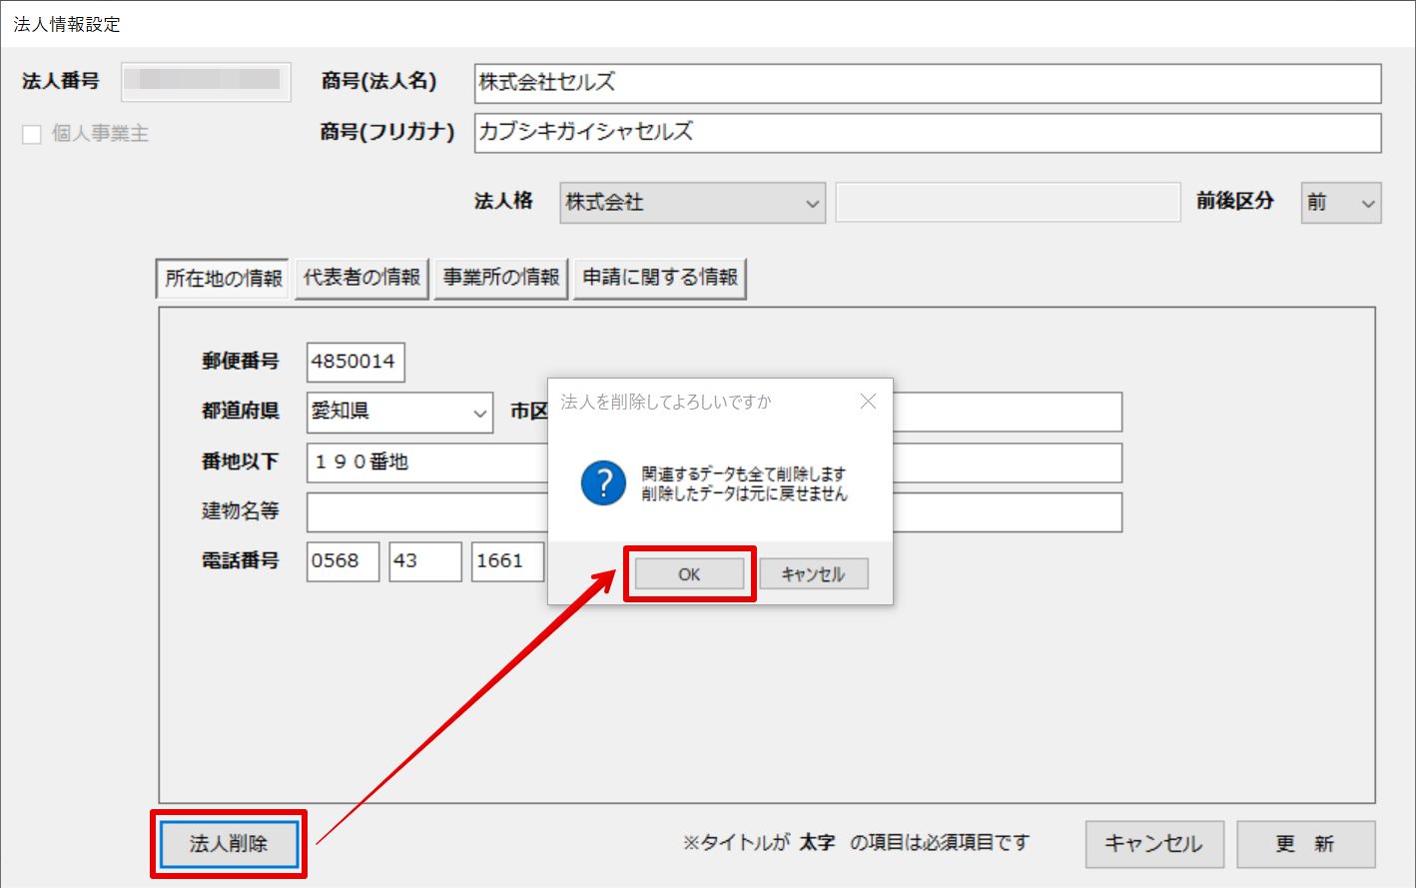Screen dimensions: 1416x888
Task: Click phone field containing 1661
Action: pos(508,561)
